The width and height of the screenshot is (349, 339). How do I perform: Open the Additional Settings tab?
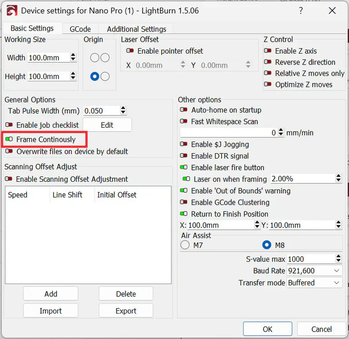(x=136, y=29)
